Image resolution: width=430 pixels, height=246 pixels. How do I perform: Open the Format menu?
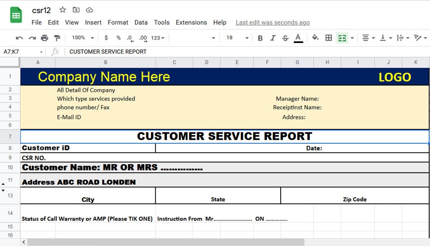pyautogui.click(x=118, y=23)
